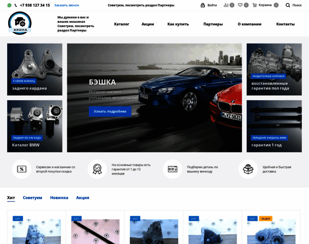
Task: Click the warranty 1 to 12 months text
Action: click(x=131, y=169)
